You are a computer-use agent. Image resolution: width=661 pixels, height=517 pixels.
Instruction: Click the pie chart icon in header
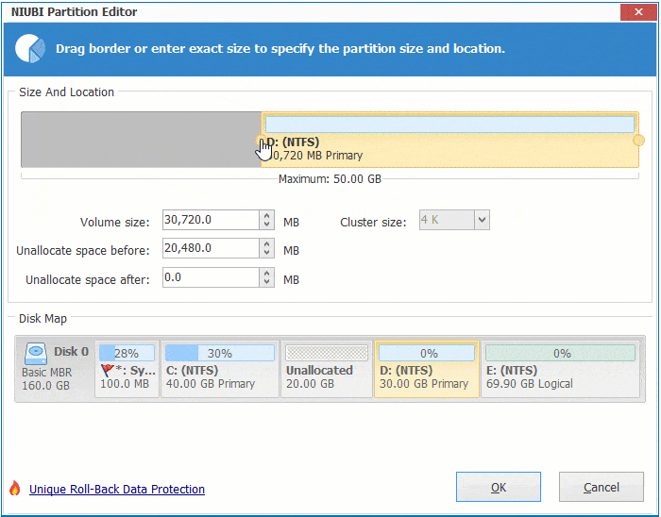click(31, 48)
